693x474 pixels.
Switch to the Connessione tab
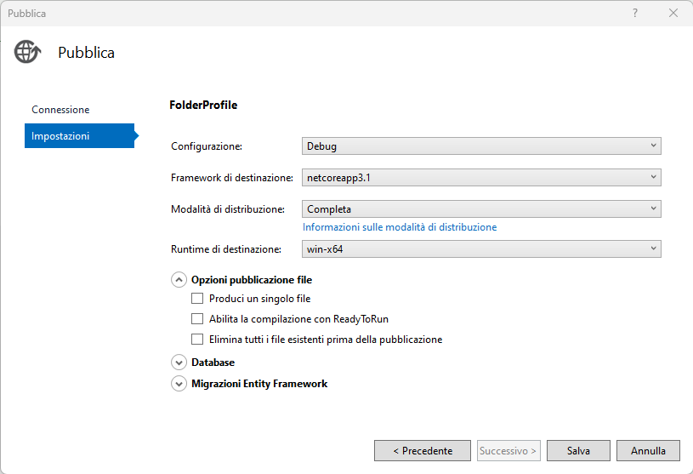pyautogui.click(x=60, y=110)
